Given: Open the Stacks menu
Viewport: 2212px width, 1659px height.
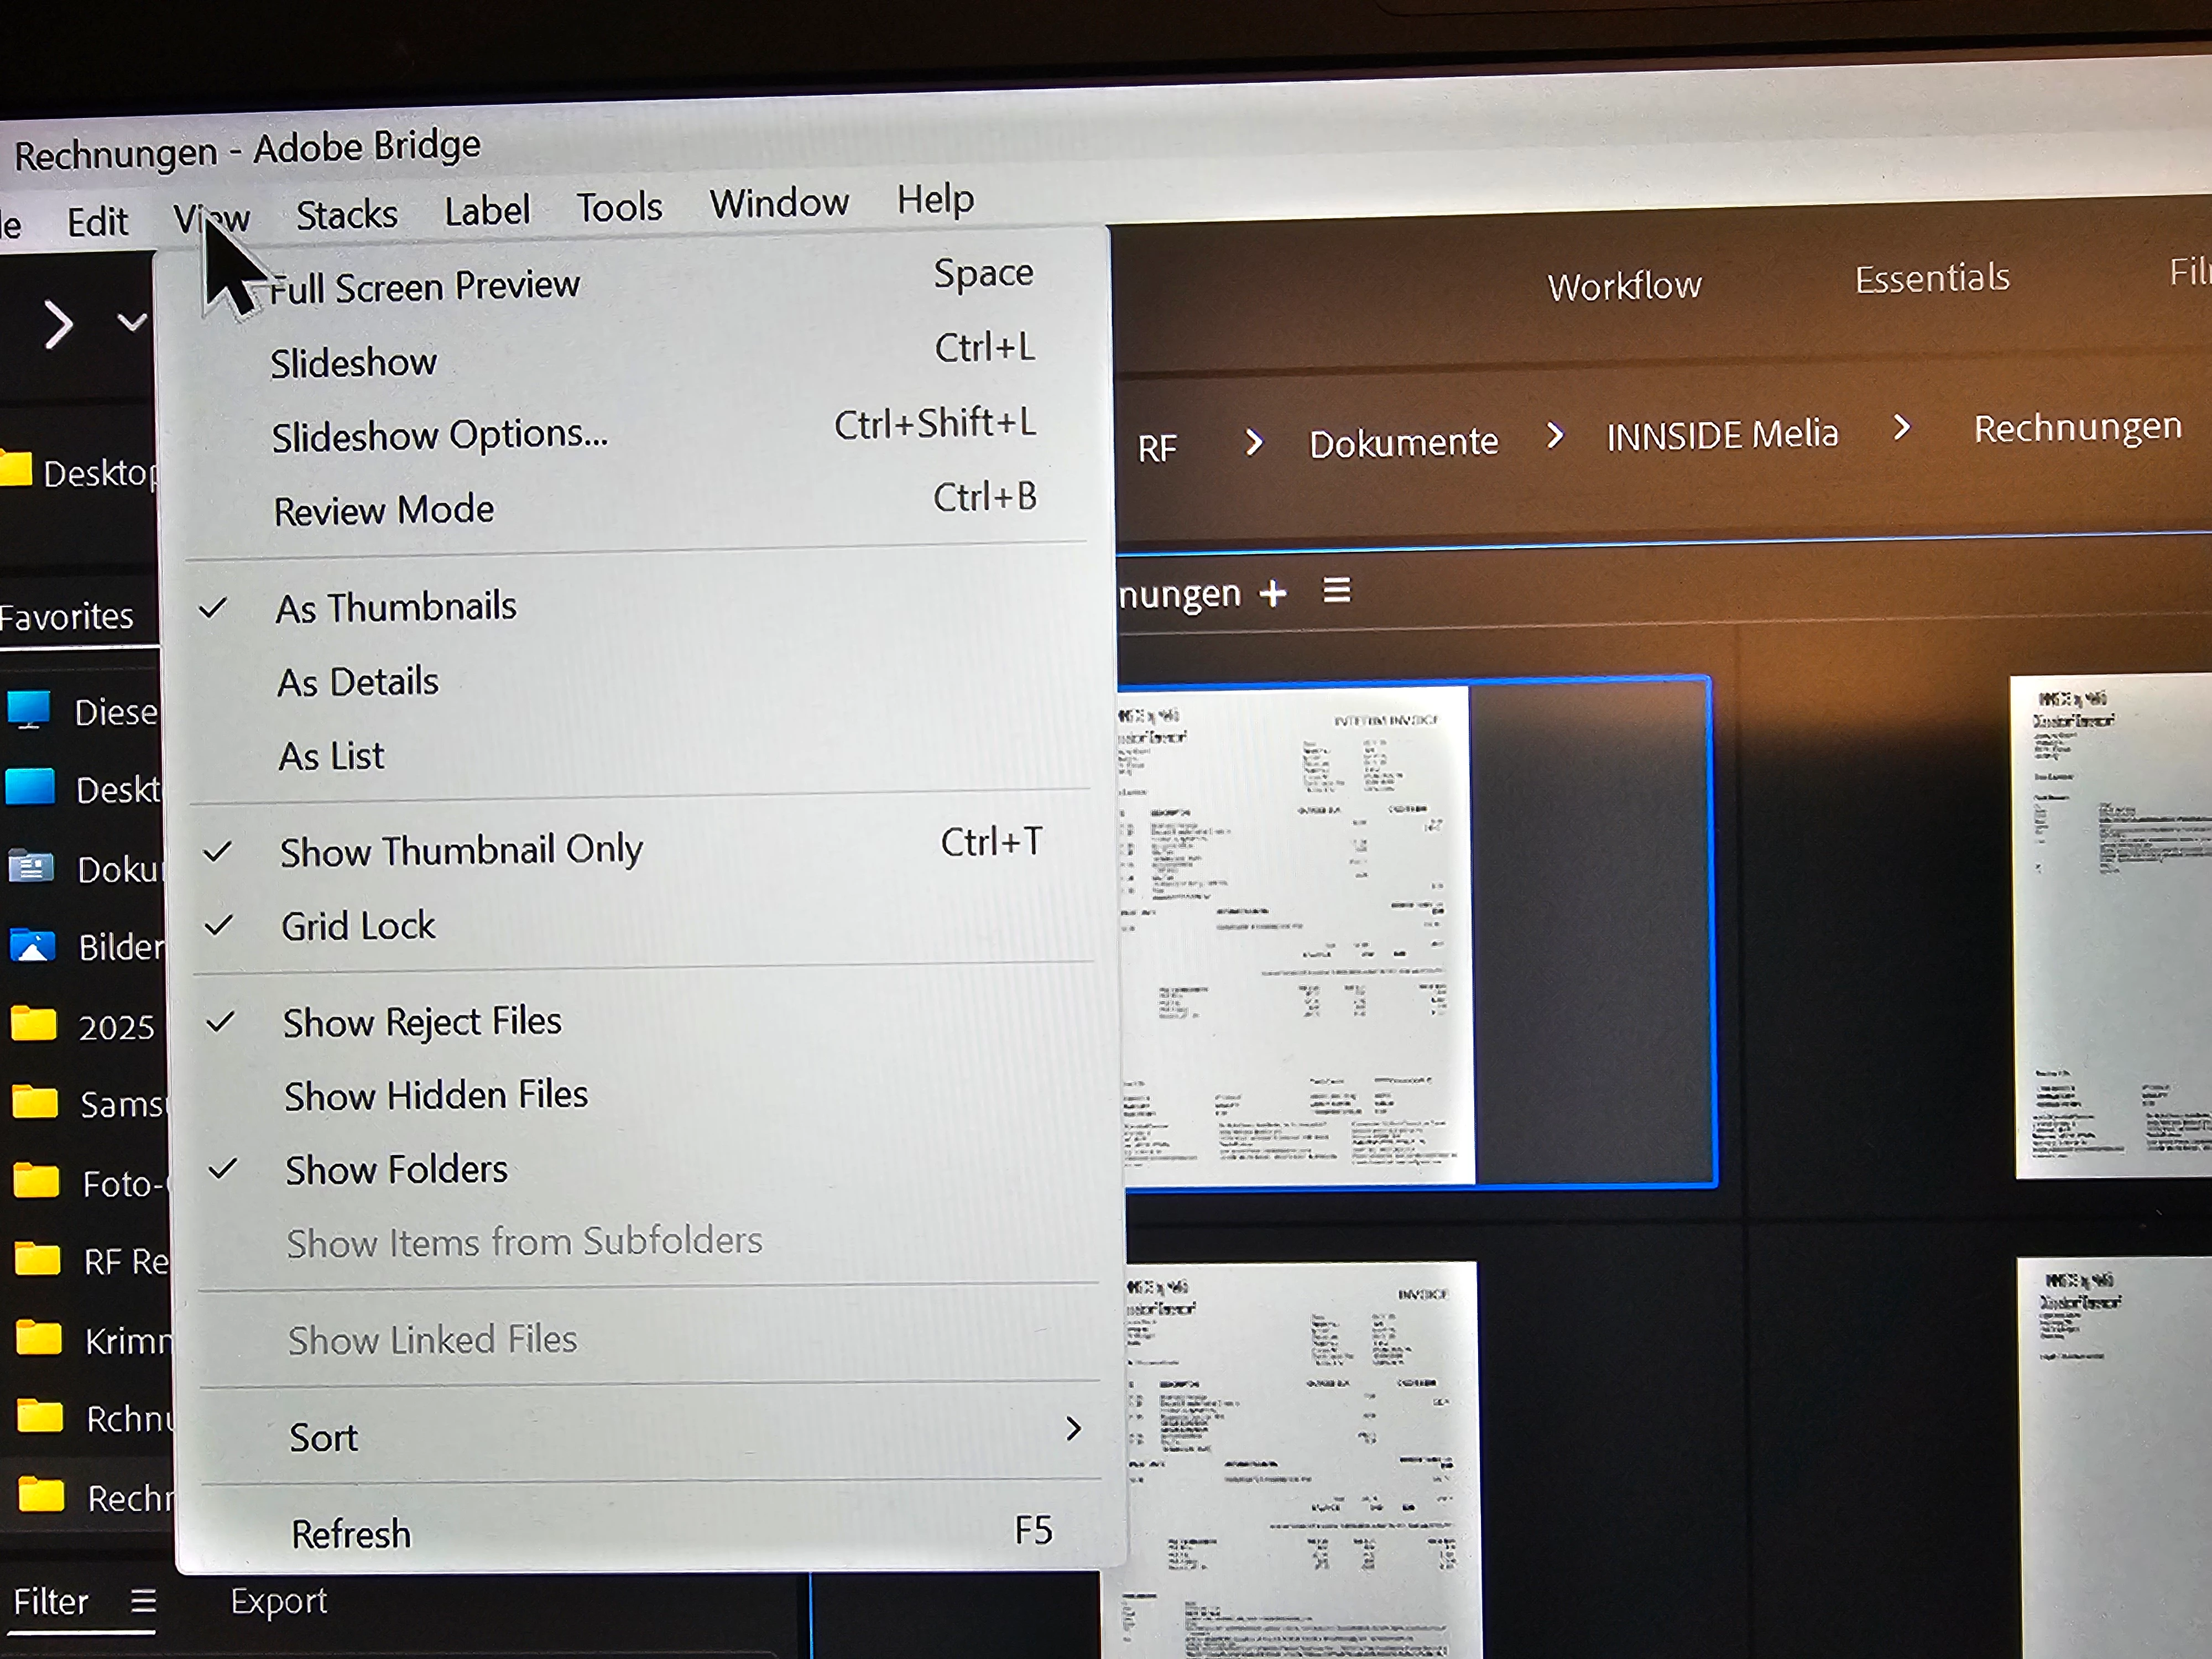Looking at the screenshot, I should tap(346, 215).
